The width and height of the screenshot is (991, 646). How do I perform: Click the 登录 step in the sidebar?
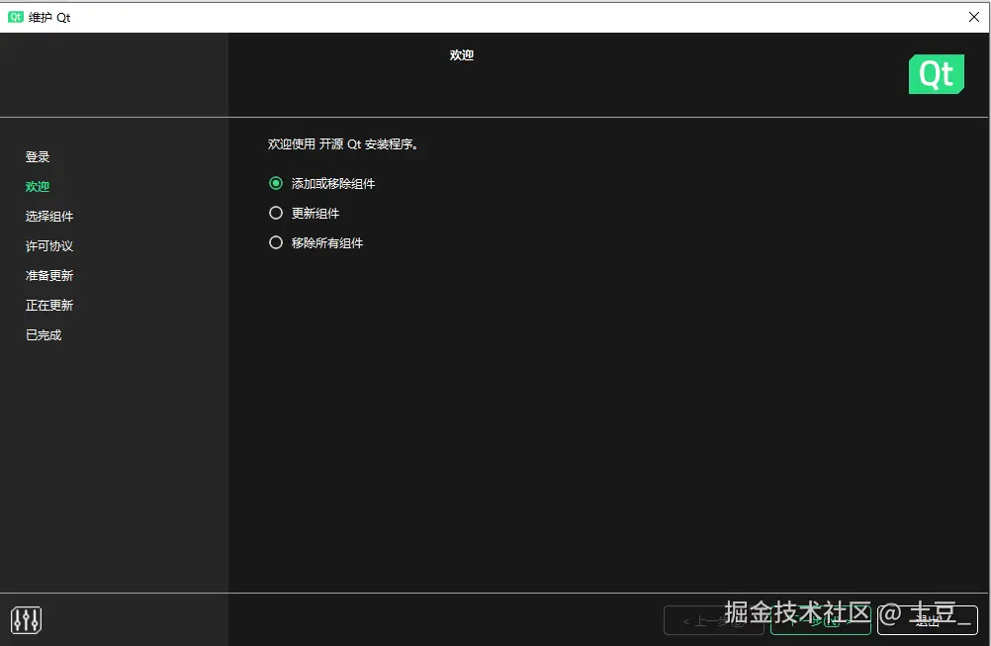point(38,156)
